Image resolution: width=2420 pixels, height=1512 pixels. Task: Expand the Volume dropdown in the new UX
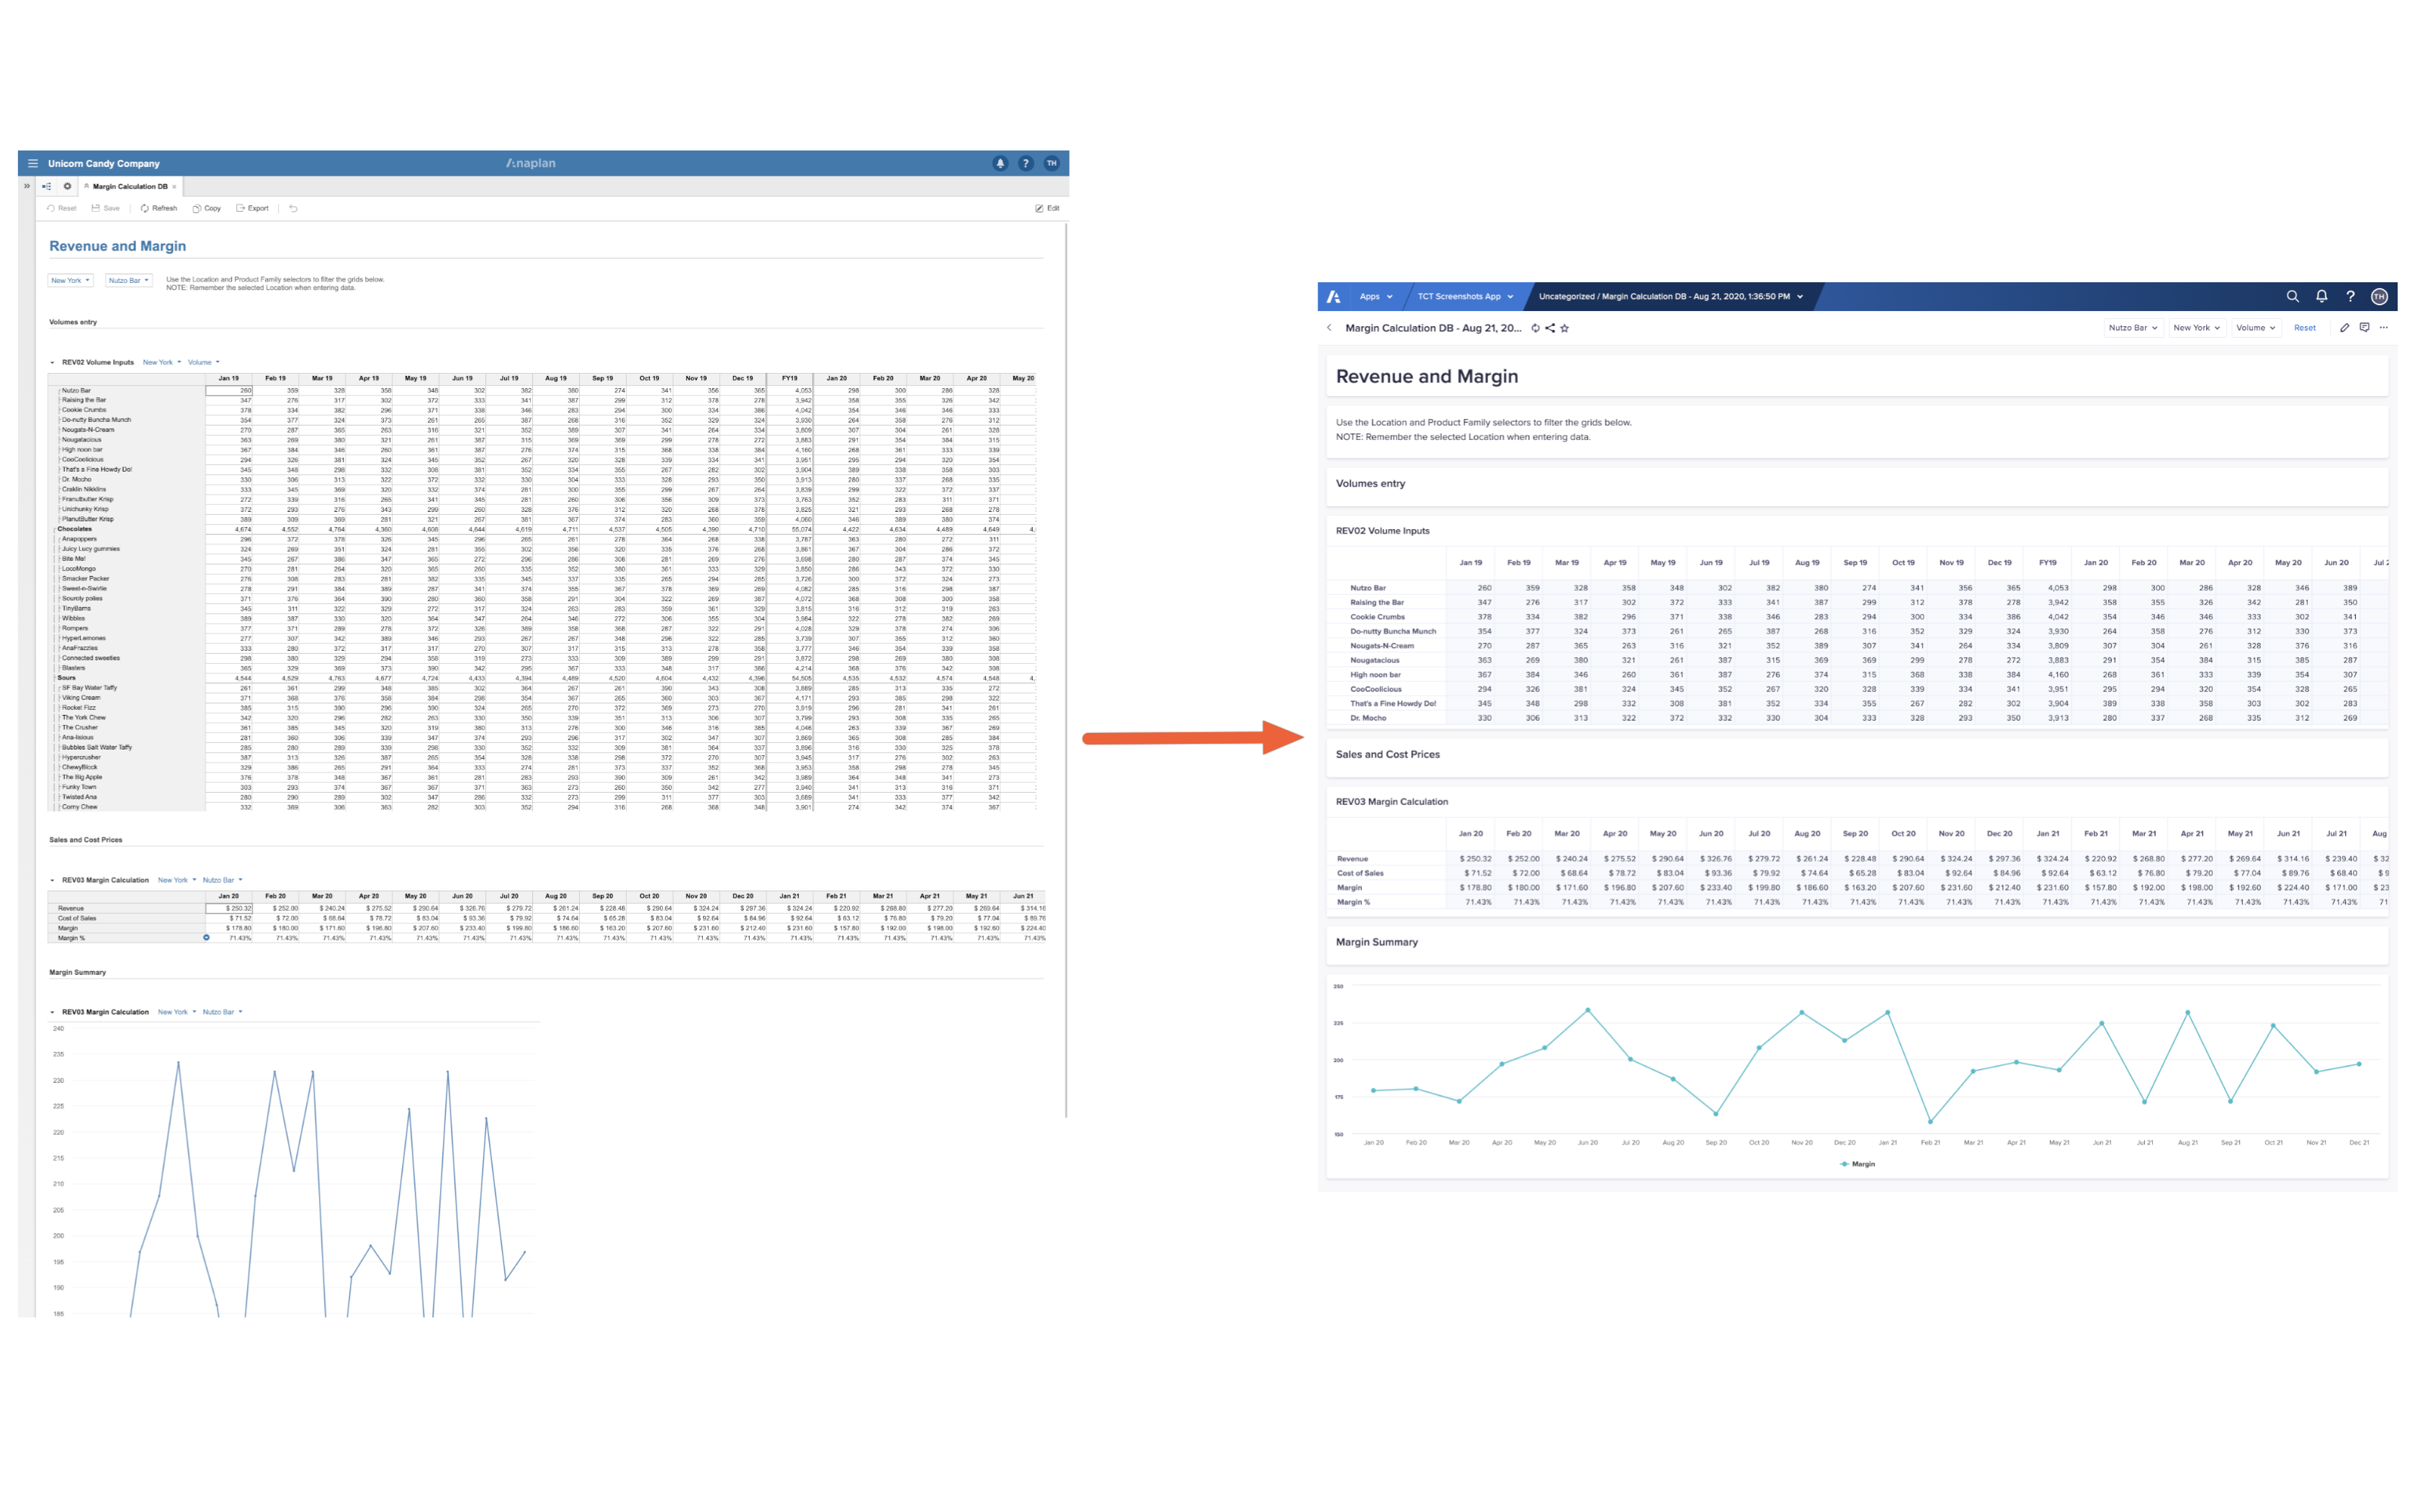[2255, 327]
